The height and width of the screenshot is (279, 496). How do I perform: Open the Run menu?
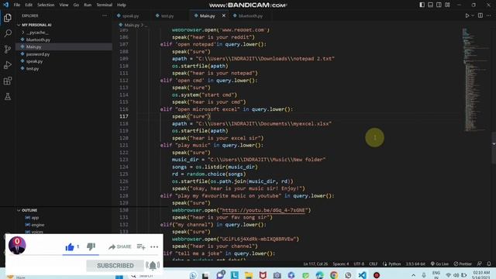click(88, 5)
